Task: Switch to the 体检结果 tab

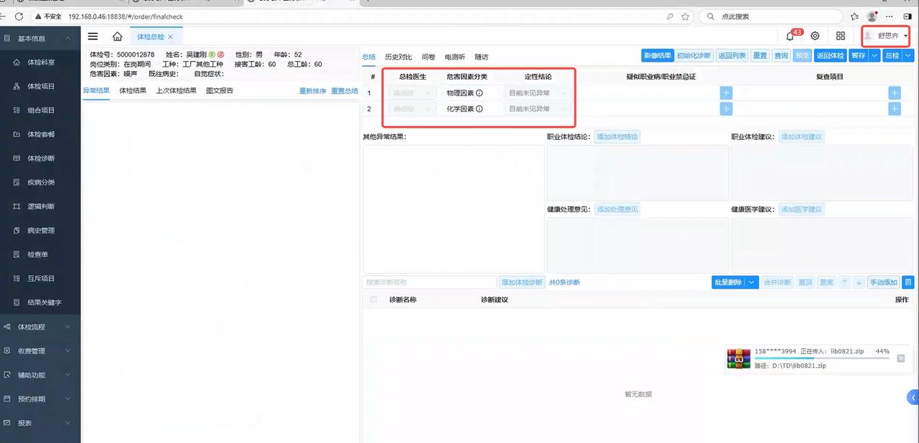Action: pyautogui.click(x=133, y=91)
